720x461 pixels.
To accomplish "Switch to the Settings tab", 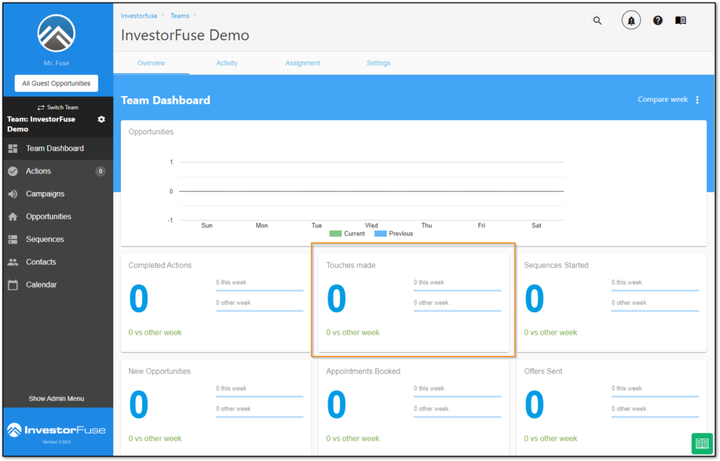I will 378,63.
